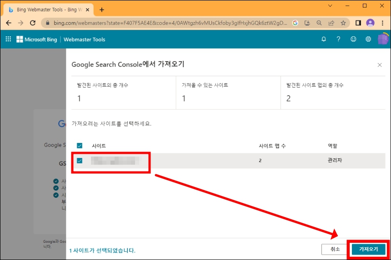Click the Google Search Console에서 가져오기 heading
391x260 pixels.
[x=128, y=64]
